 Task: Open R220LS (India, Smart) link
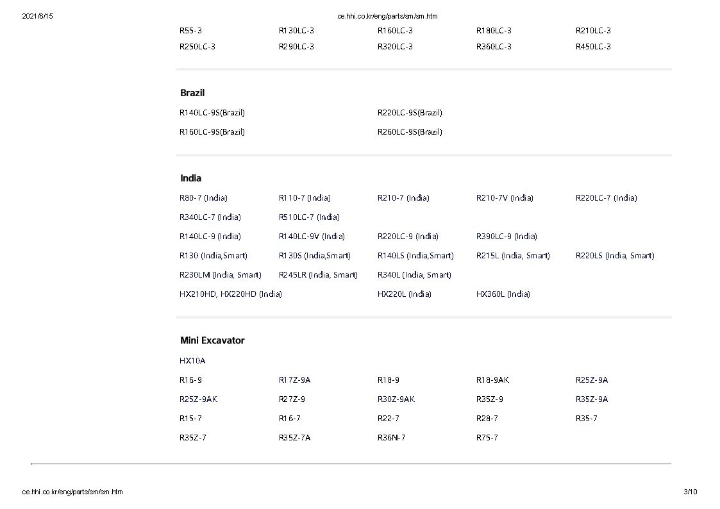tap(615, 256)
